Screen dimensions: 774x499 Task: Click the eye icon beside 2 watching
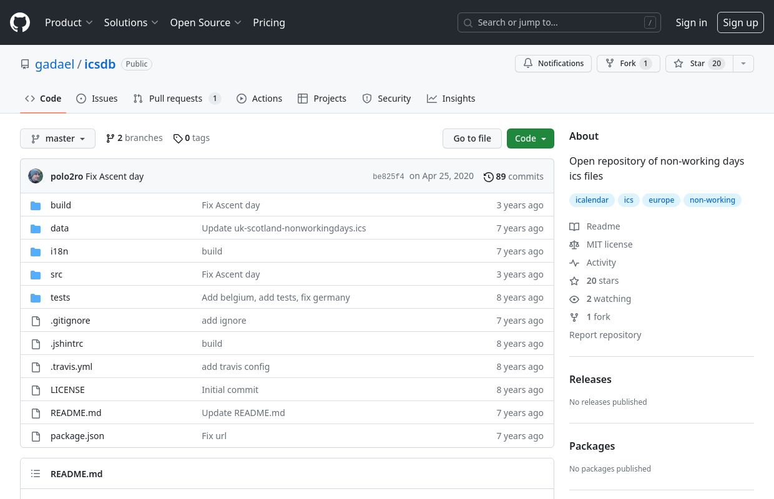[574, 299]
